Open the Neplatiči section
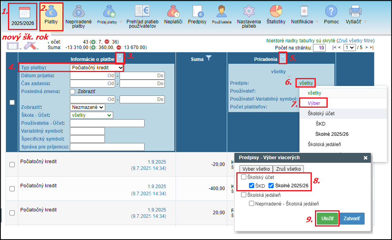Screen dimensions: 392x240 pyautogui.click(x=173, y=13)
